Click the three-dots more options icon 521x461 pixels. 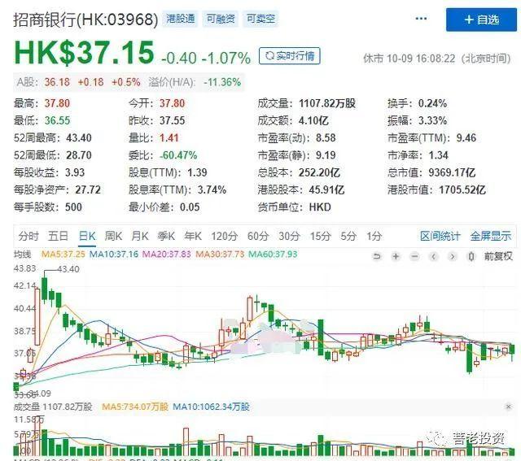coord(421,19)
